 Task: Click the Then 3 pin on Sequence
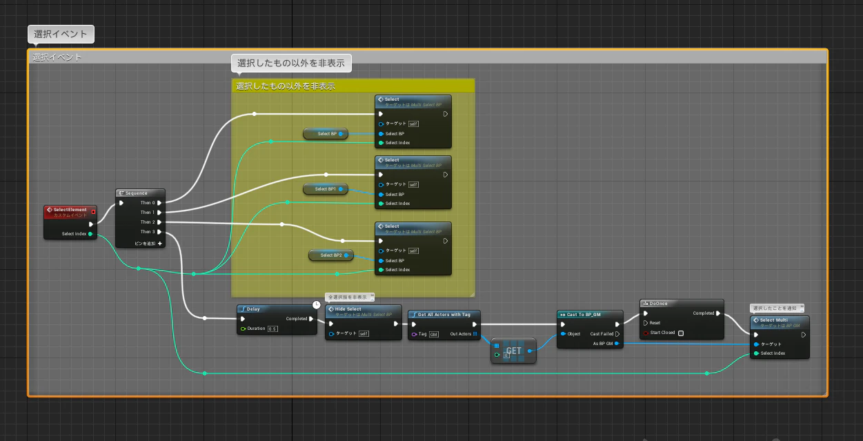(x=159, y=232)
